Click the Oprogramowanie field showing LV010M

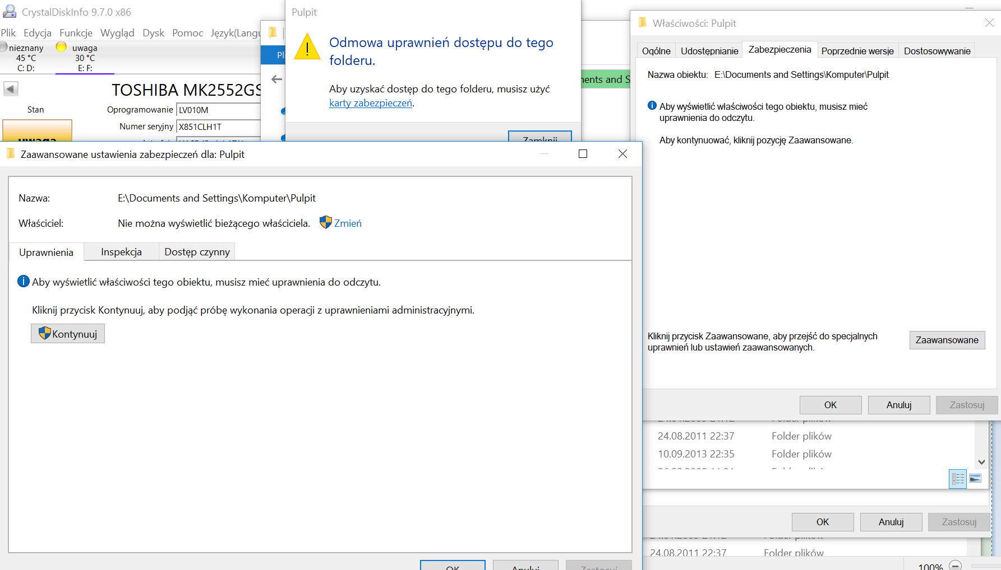coord(219,110)
